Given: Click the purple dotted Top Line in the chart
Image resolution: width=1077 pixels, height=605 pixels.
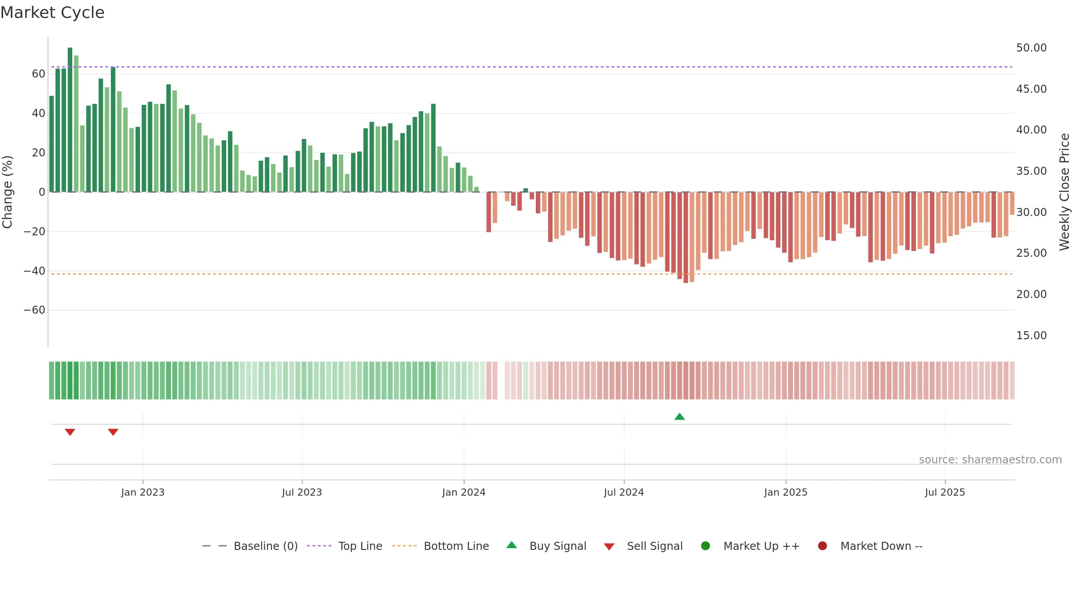Looking at the screenshot, I should [532, 67].
